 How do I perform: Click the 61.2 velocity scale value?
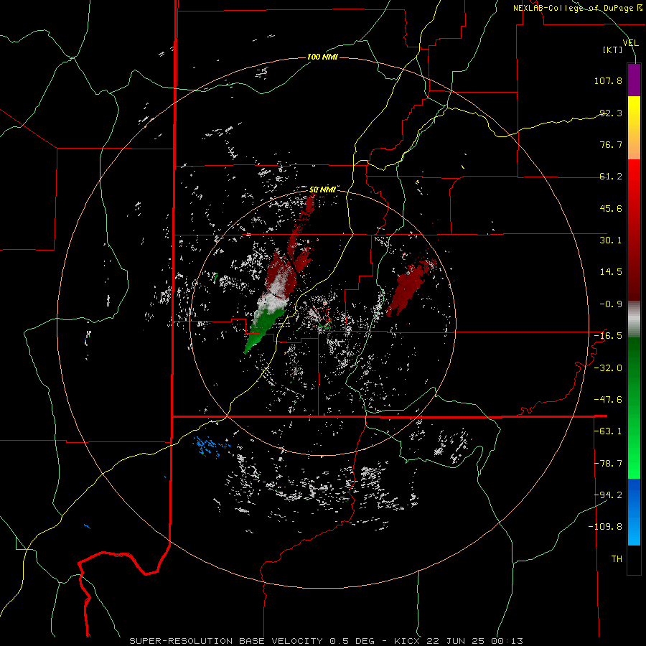tap(611, 177)
